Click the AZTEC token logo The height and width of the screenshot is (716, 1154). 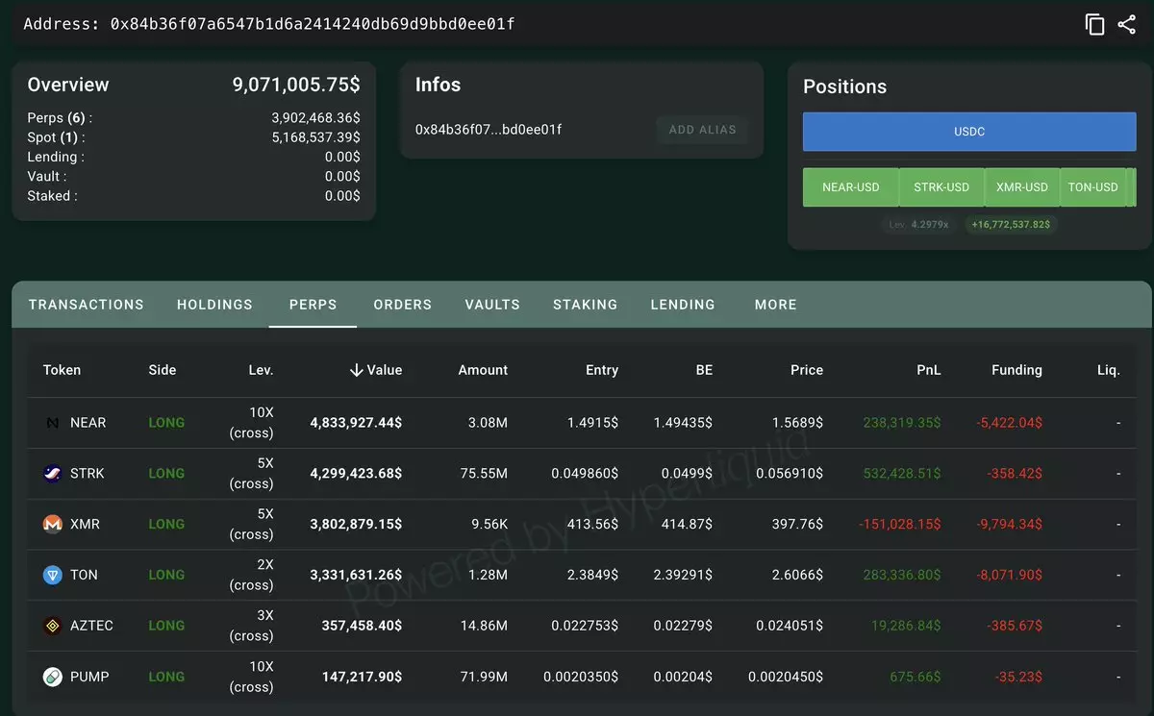pyautogui.click(x=53, y=626)
